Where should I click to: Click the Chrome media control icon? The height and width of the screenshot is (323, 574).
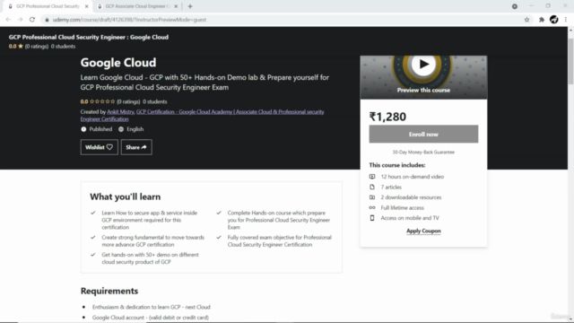click(514, 6)
